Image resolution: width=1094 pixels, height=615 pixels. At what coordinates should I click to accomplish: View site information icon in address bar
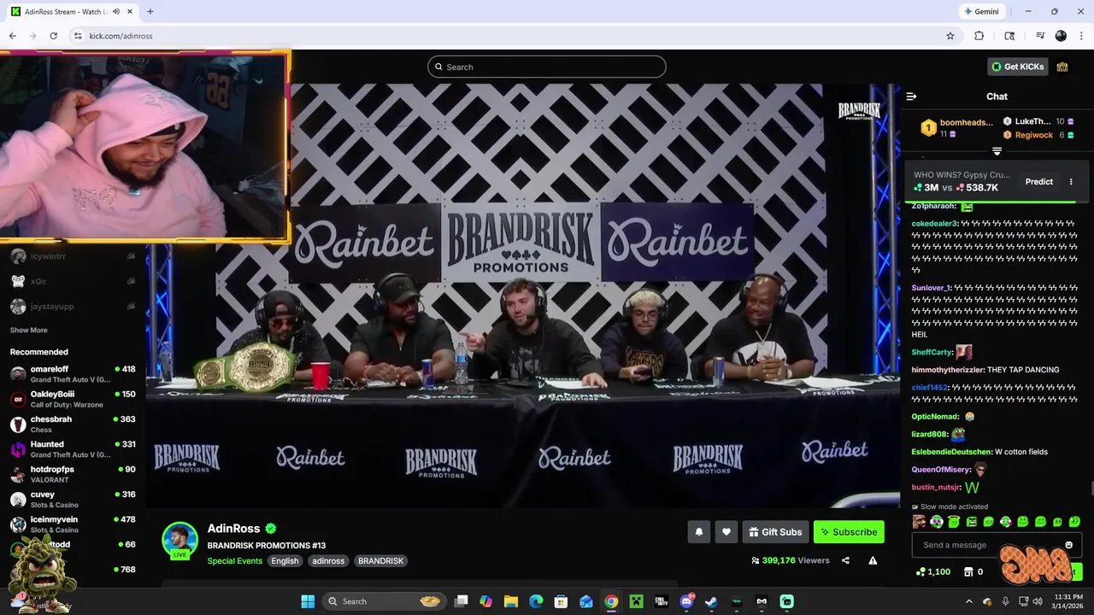[78, 36]
